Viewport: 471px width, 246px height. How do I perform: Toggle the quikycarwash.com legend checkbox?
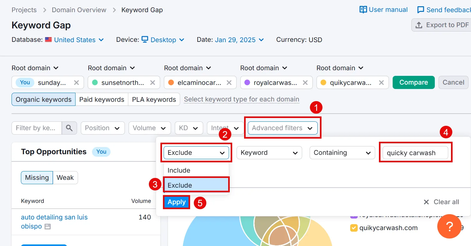[354, 228]
